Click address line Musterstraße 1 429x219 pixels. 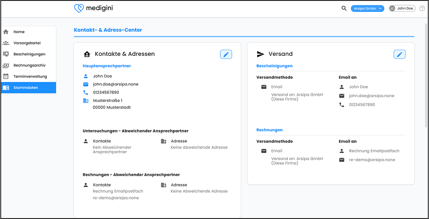pos(107,101)
